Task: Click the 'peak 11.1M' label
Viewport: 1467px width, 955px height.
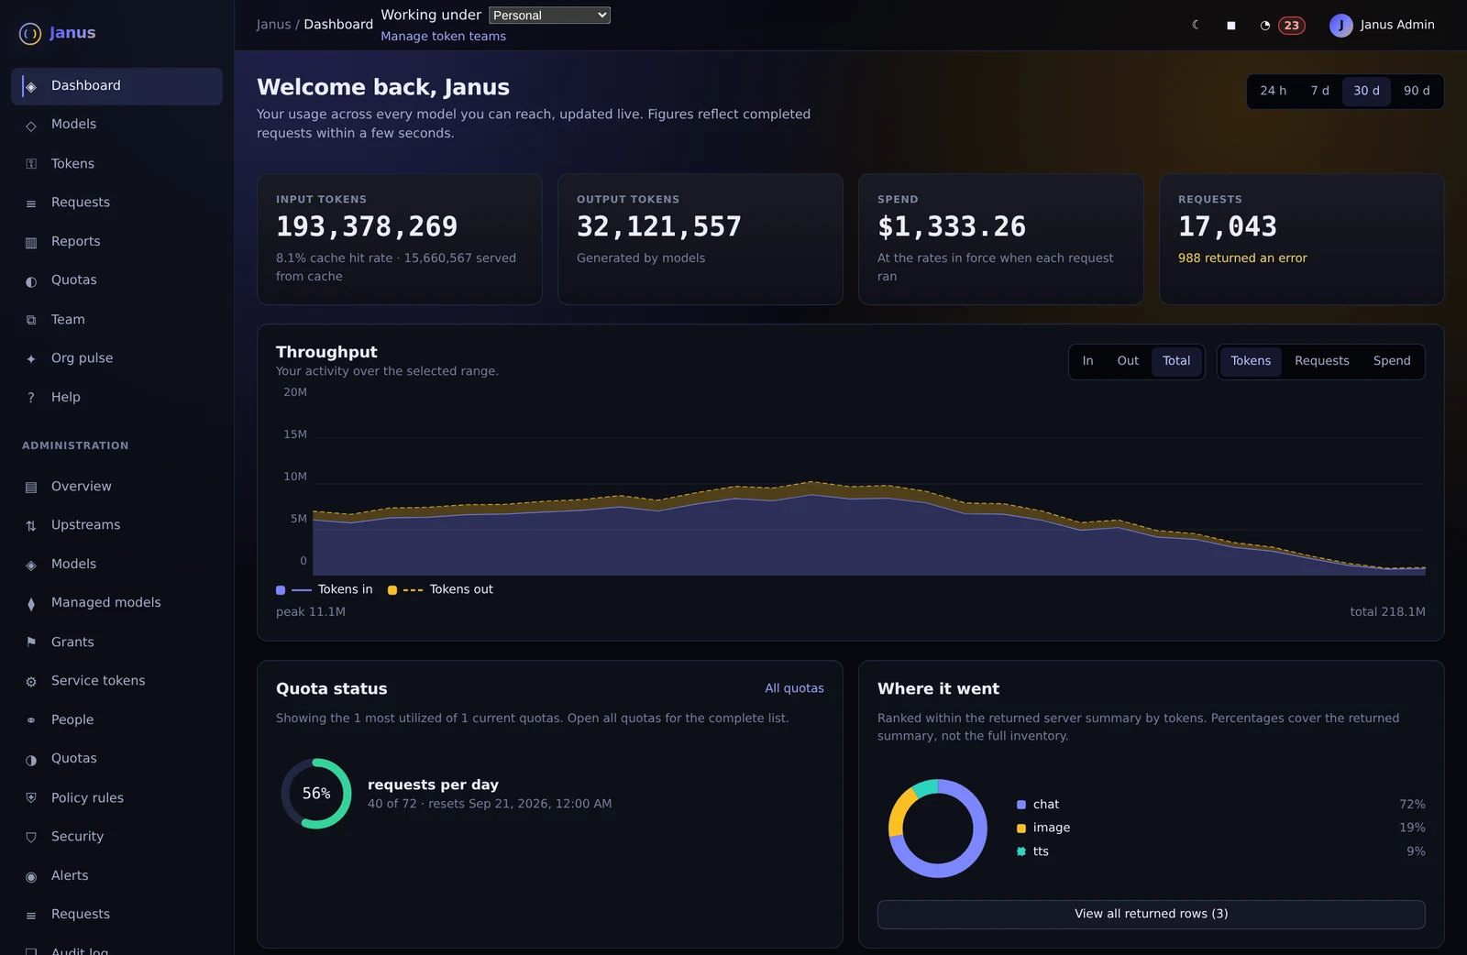Action: 311,612
